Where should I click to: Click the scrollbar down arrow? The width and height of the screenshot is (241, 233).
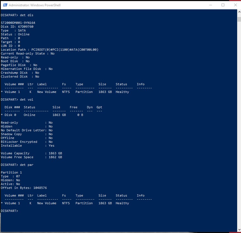point(239,230)
